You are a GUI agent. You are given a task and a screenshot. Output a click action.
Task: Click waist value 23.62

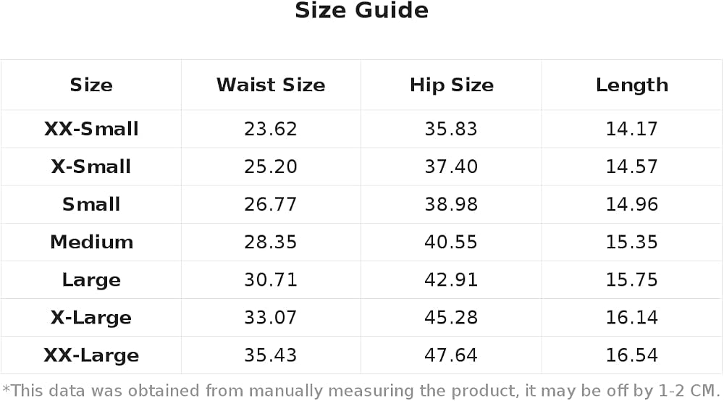271,129
